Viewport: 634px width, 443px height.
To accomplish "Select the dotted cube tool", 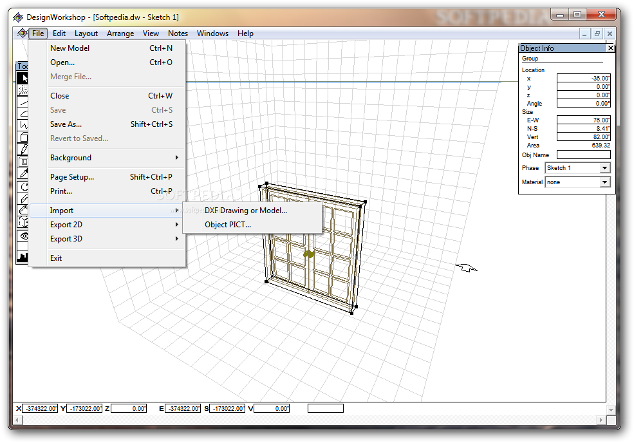I will (23, 221).
